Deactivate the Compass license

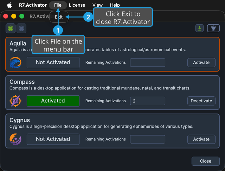201,101
